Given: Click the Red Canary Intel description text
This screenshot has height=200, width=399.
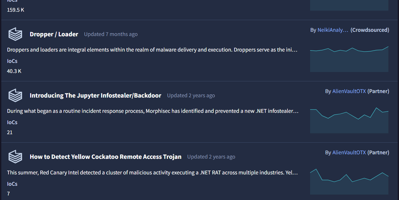Looking at the screenshot, I should pyautogui.click(x=152, y=172).
